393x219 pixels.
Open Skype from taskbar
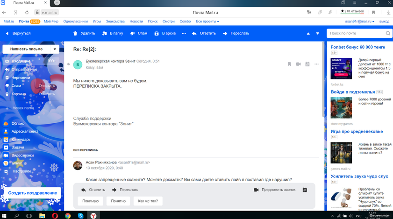(x=80, y=215)
